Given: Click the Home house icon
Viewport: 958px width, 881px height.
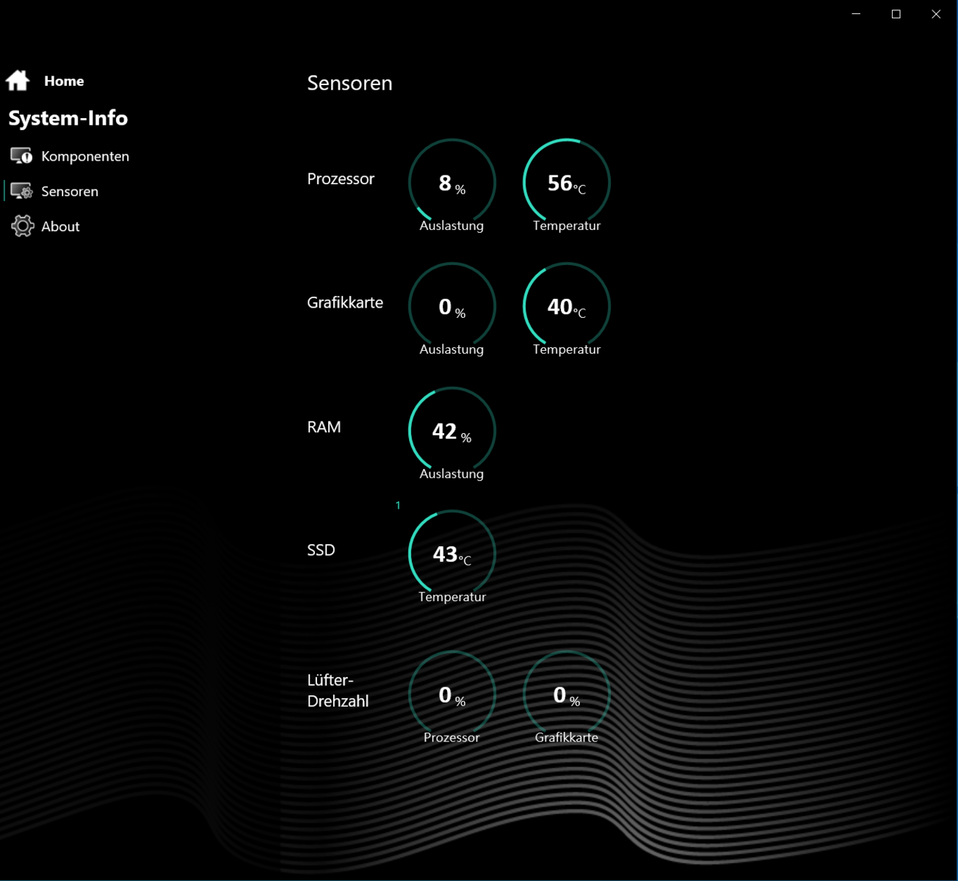Looking at the screenshot, I should click(18, 80).
